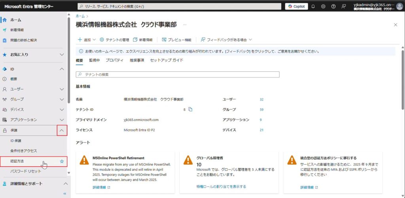
Task: Open the notifications bell icon
Action: pos(313,6)
